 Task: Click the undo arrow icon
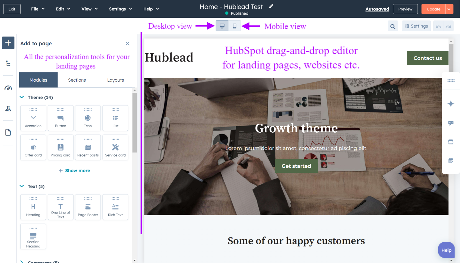(438, 26)
